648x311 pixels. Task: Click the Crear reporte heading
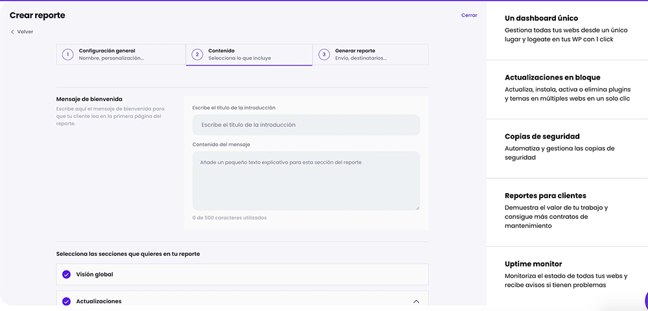(x=37, y=16)
